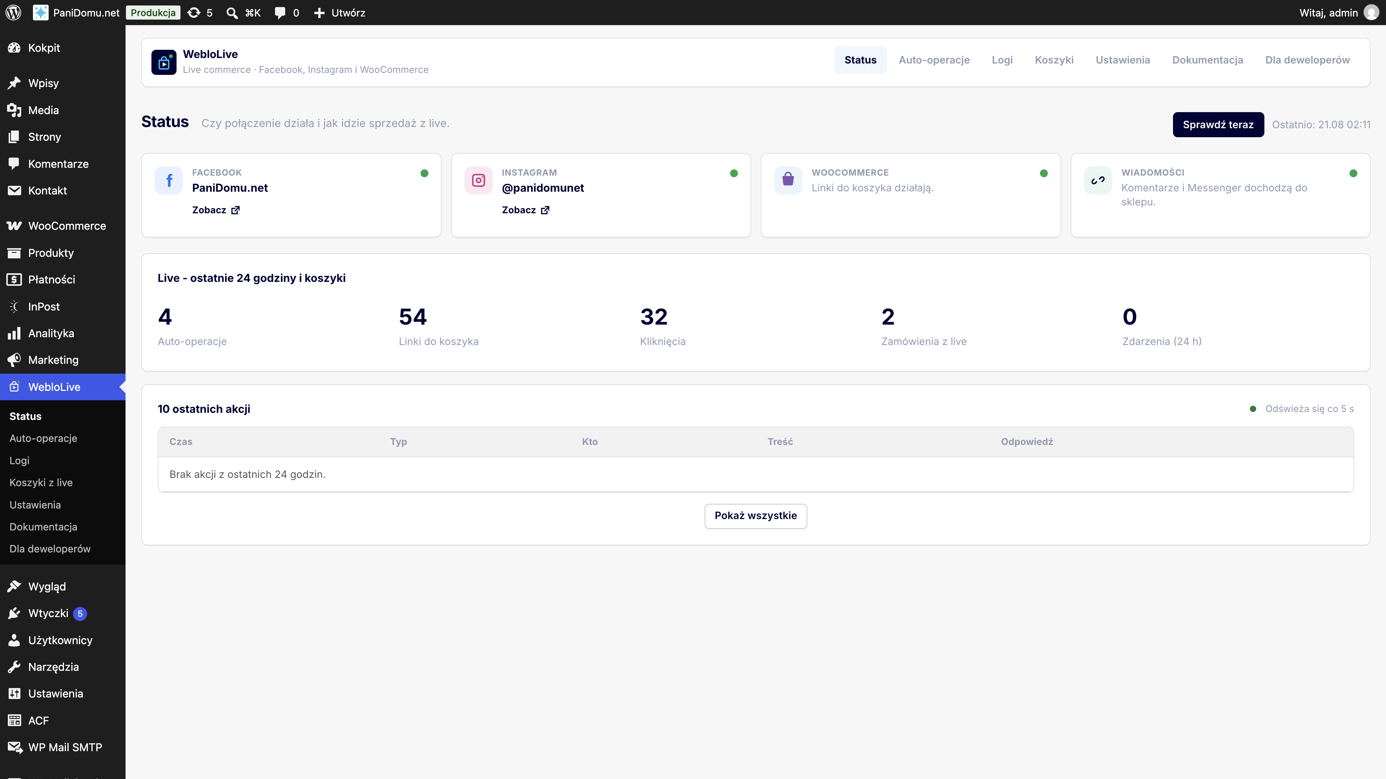Select WebloLive in the sidebar menu
Image resolution: width=1386 pixels, height=779 pixels.
click(x=62, y=387)
